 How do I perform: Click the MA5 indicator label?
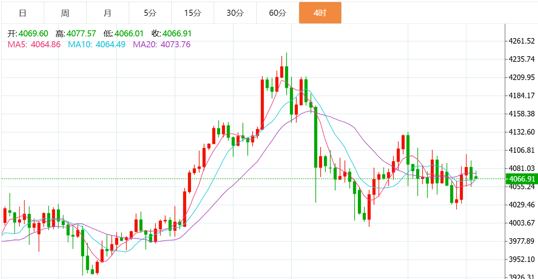(17, 44)
